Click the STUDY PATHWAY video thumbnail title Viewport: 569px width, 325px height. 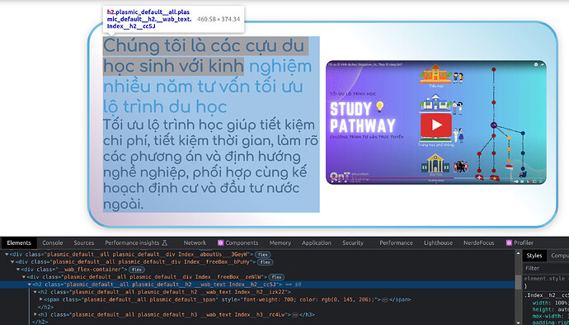click(x=362, y=117)
